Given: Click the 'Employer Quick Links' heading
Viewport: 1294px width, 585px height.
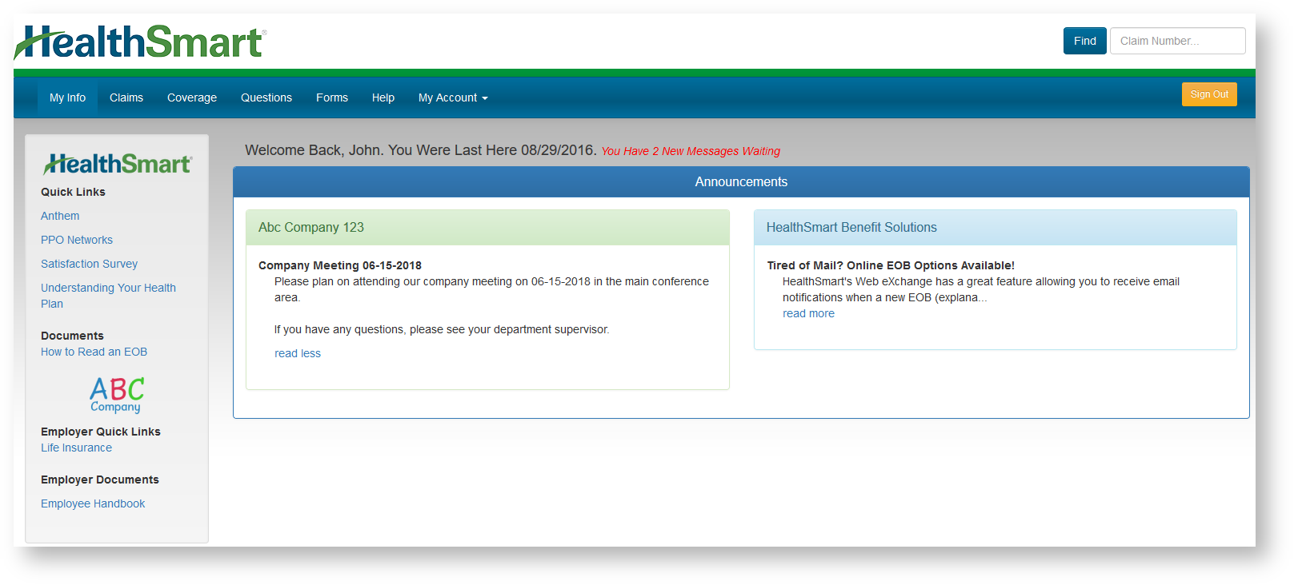Looking at the screenshot, I should pos(101,432).
